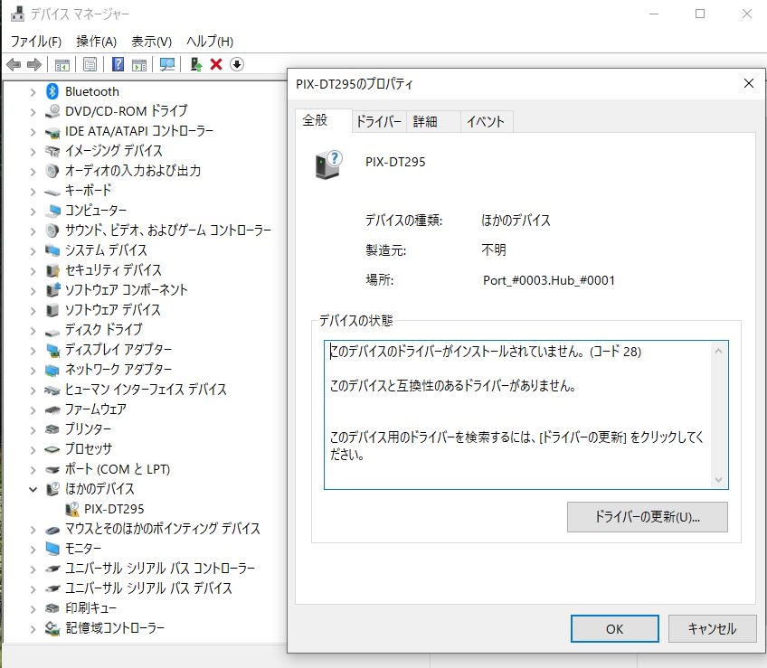The width and height of the screenshot is (767, 668).
Task: Switch to the ドライバー tab
Action: 379,122
